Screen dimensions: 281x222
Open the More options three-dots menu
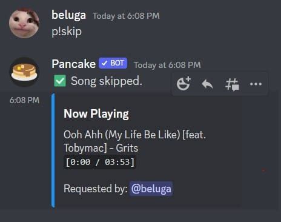point(256,84)
